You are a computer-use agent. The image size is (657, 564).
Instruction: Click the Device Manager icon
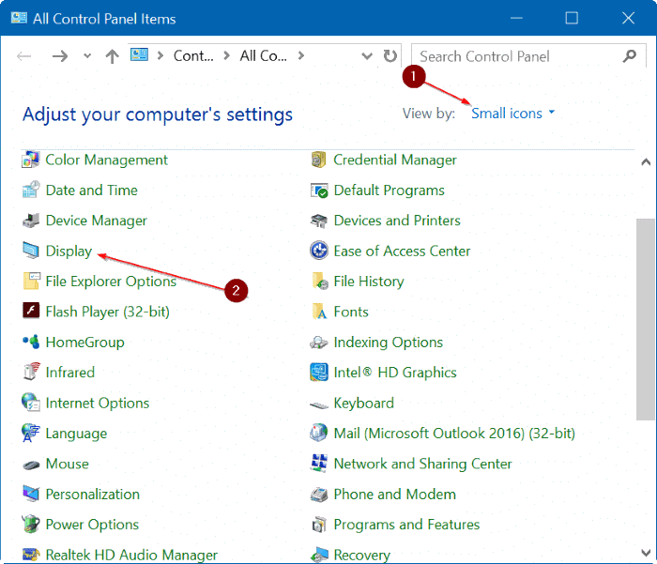pos(31,221)
